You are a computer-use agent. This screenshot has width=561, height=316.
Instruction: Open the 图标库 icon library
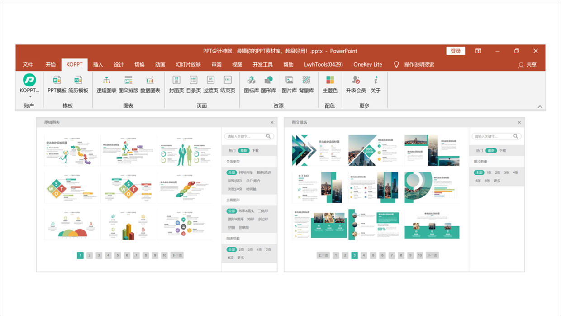(252, 85)
